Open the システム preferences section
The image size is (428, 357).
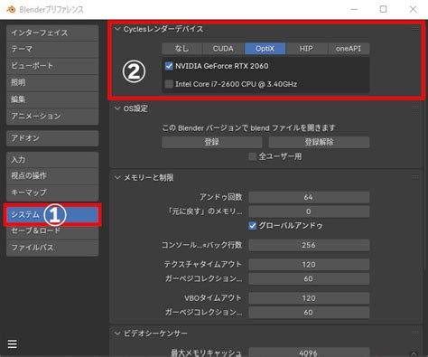click(x=52, y=215)
